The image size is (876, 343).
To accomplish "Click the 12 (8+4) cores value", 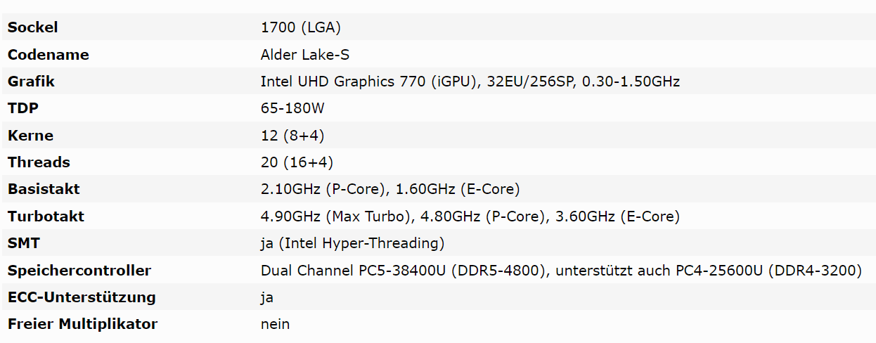I will pyautogui.click(x=292, y=136).
